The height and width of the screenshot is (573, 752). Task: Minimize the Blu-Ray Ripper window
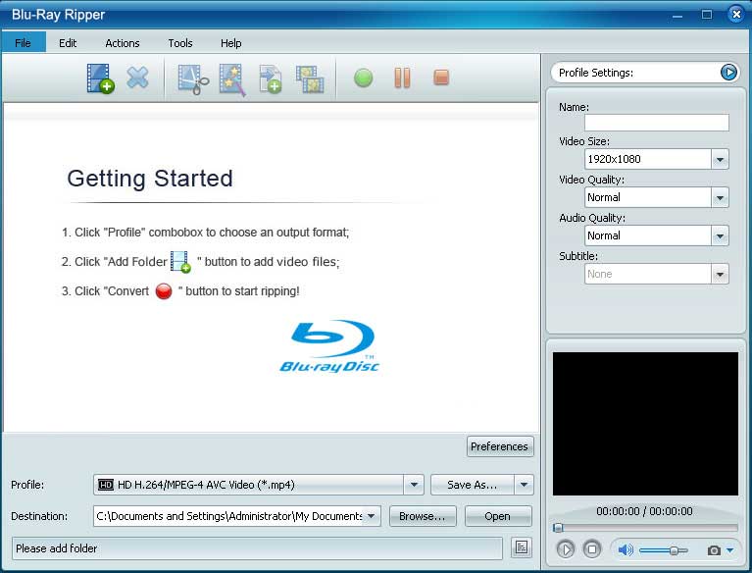(x=677, y=15)
